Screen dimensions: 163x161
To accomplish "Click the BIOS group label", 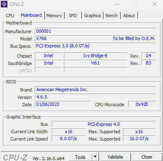I will click(11, 82).
